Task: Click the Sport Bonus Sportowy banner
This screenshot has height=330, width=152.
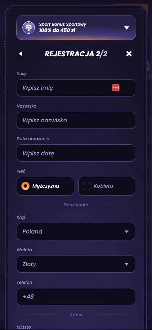Action: click(76, 27)
